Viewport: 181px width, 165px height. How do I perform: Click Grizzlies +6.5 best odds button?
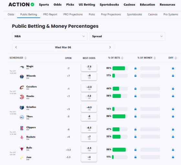tap(89, 108)
